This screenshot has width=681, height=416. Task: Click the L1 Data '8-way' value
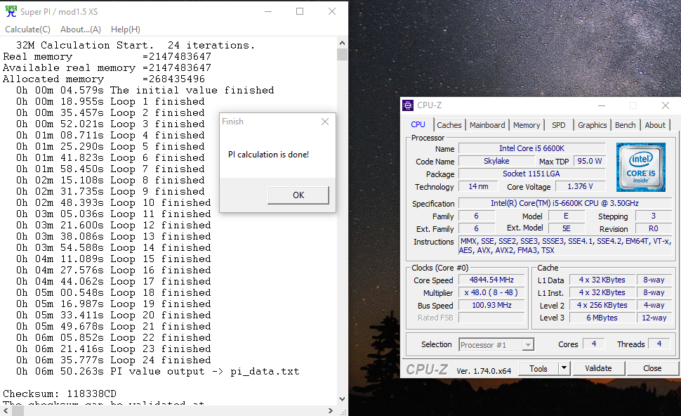(654, 280)
